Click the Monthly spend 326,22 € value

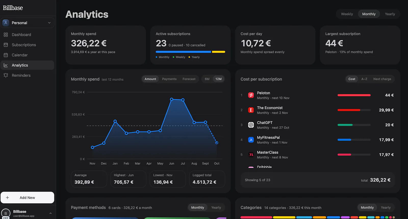[x=89, y=43]
